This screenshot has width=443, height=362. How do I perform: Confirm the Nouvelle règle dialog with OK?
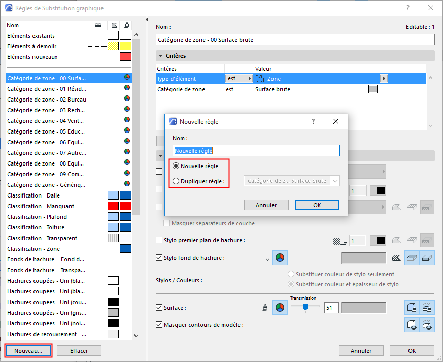pos(317,205)
